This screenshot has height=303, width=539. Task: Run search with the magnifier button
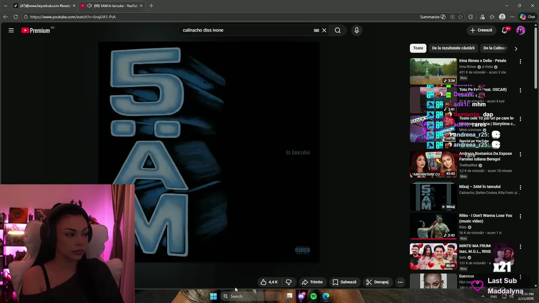[x=338, y=30]
